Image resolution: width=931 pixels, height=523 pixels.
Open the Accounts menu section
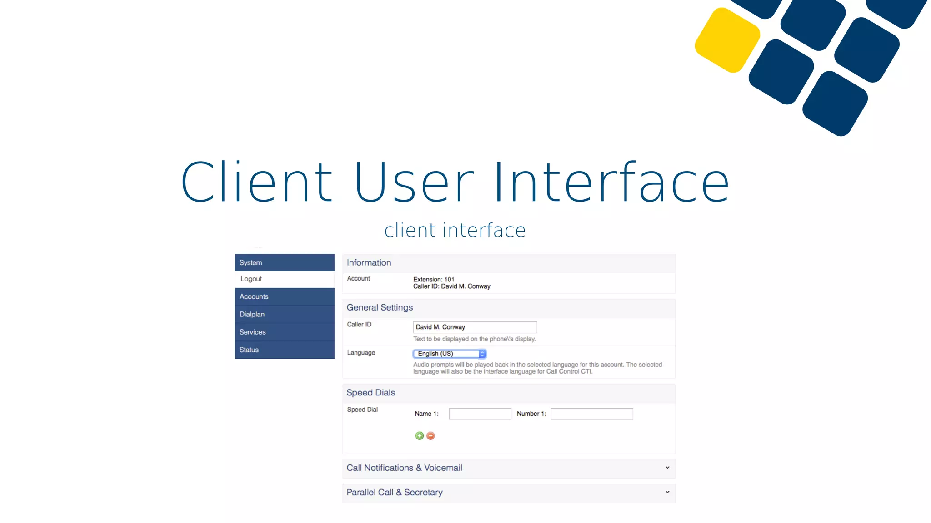click(285, 296)
